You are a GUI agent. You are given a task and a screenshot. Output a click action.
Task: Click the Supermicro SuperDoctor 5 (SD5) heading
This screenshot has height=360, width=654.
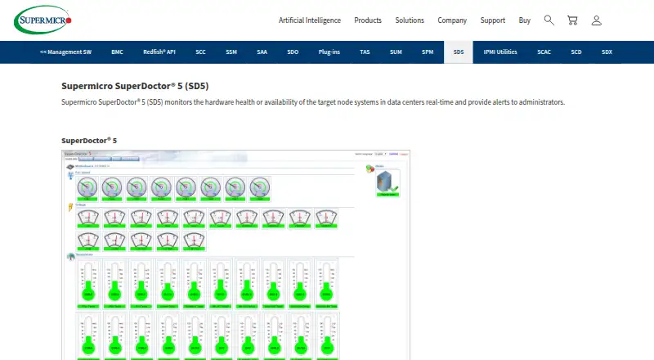pos(135,86)
